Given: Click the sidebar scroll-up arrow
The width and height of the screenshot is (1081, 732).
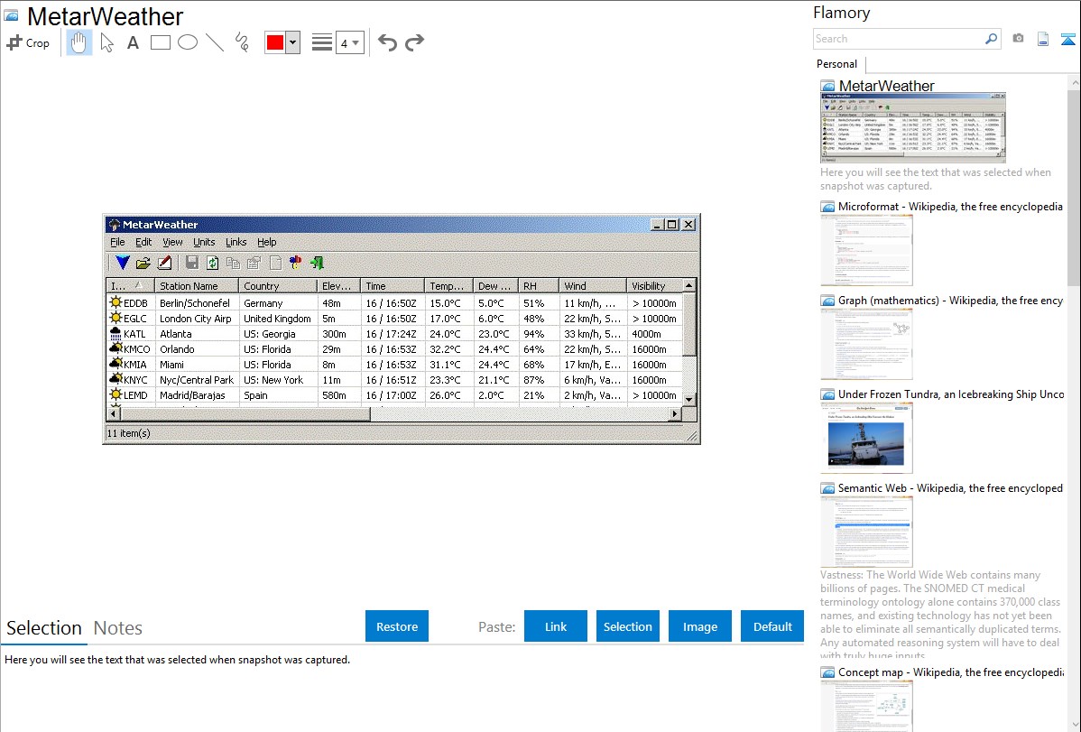Looking at the screenshot, I should coord(1074,82).
